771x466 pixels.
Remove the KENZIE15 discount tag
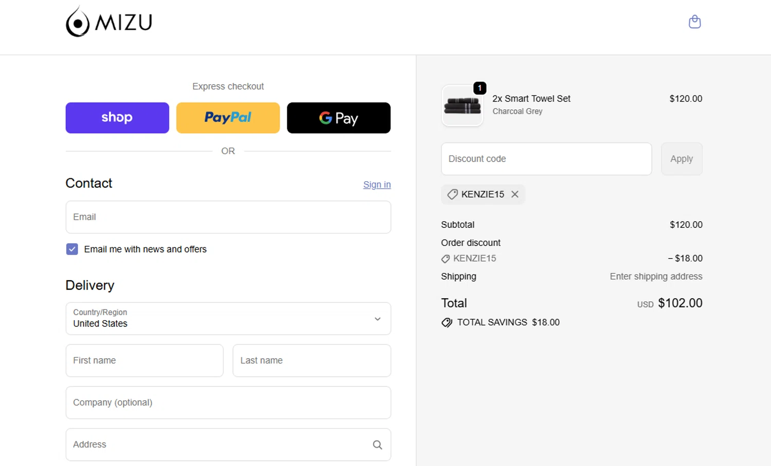click(515, 195)
